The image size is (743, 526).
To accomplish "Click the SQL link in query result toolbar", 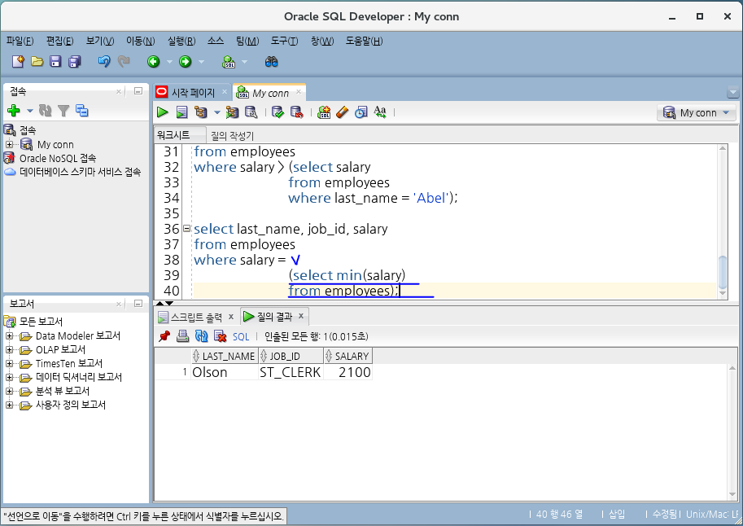I will 241,337.
